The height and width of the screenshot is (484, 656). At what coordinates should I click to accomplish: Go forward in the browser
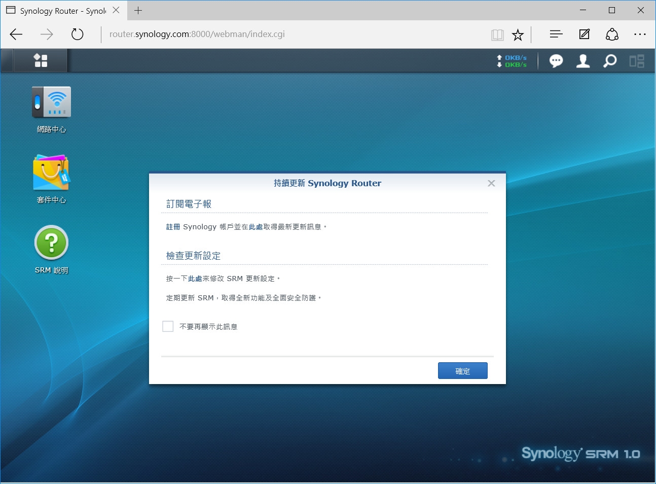pos(47,34)
